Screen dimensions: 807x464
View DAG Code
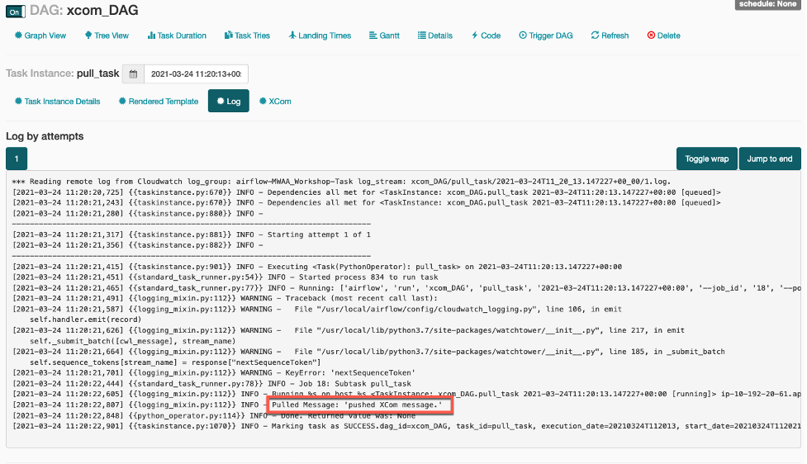486,36
